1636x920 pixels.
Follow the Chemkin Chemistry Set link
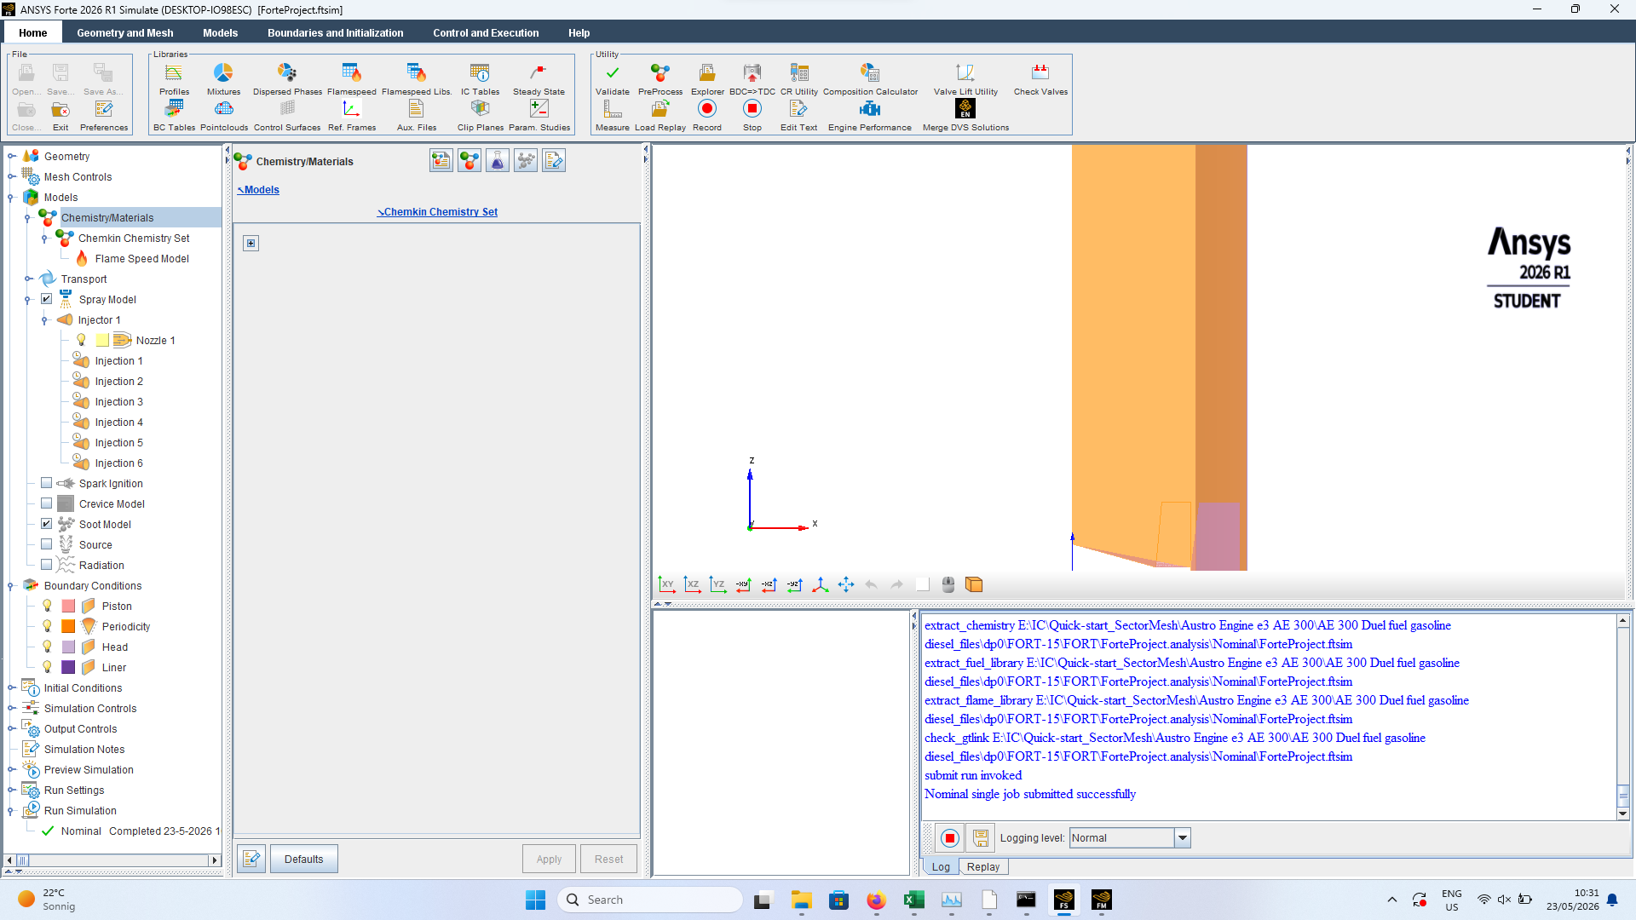[x=438, y=212]
